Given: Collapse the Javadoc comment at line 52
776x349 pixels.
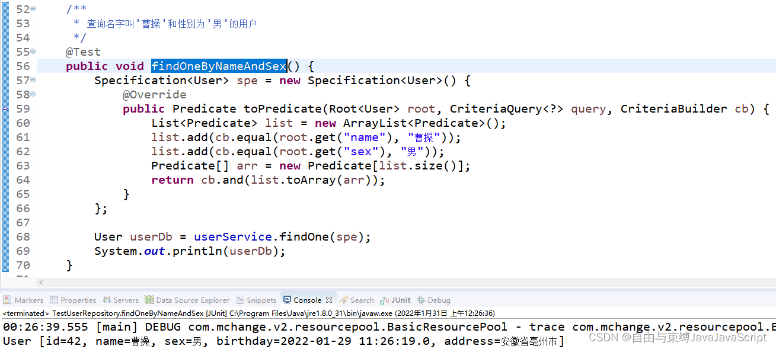Looking at the screenshot, I should tap(33, 9).
